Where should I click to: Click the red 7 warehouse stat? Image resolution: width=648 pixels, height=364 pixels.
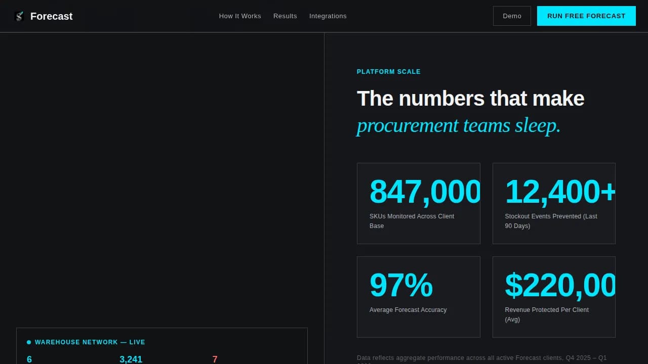point(215,359)
